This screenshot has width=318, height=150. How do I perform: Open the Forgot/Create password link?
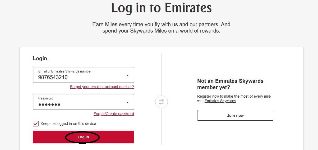pos(114,114)
